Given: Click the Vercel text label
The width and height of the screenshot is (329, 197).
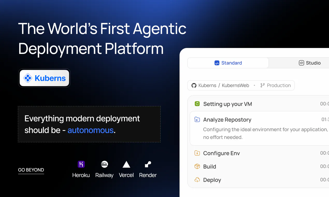Looking at the screenshot, I should coord(126,175).
